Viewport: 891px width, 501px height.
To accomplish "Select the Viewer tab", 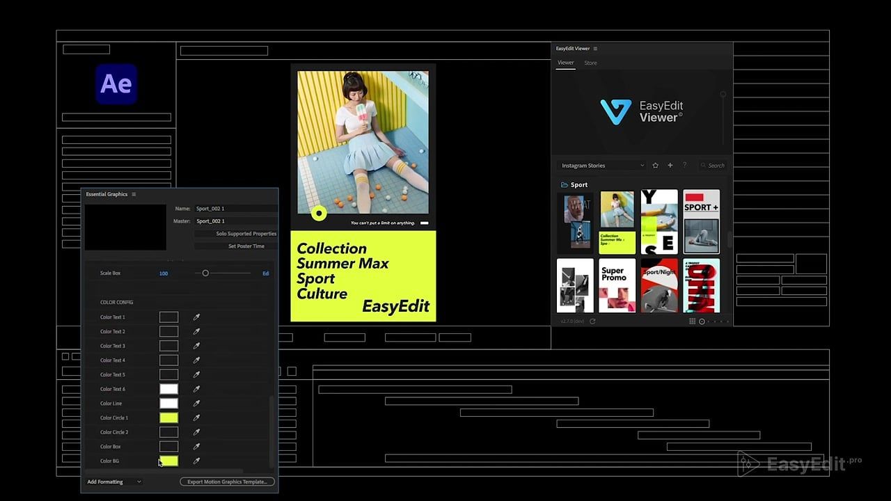I will (x=566, y=63).
